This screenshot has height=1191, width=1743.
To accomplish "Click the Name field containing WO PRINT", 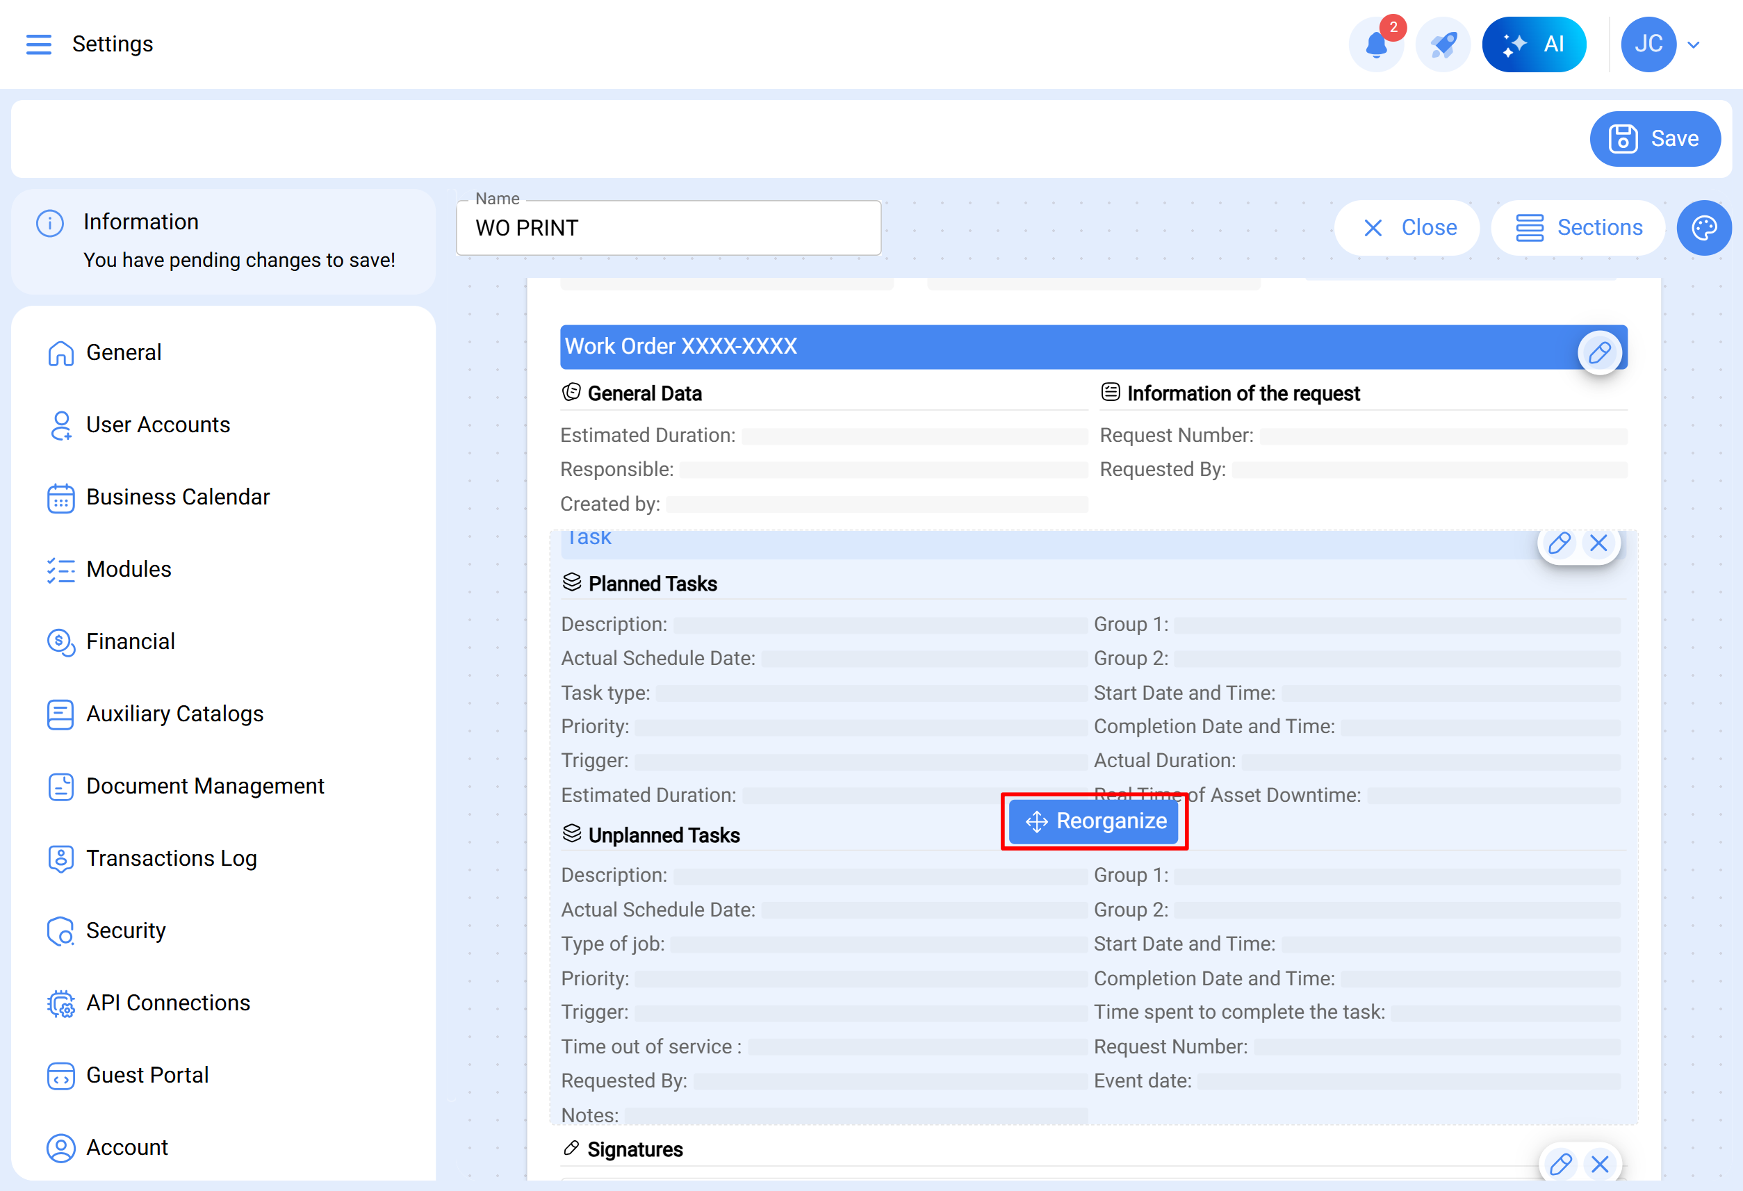I will 669,227.
